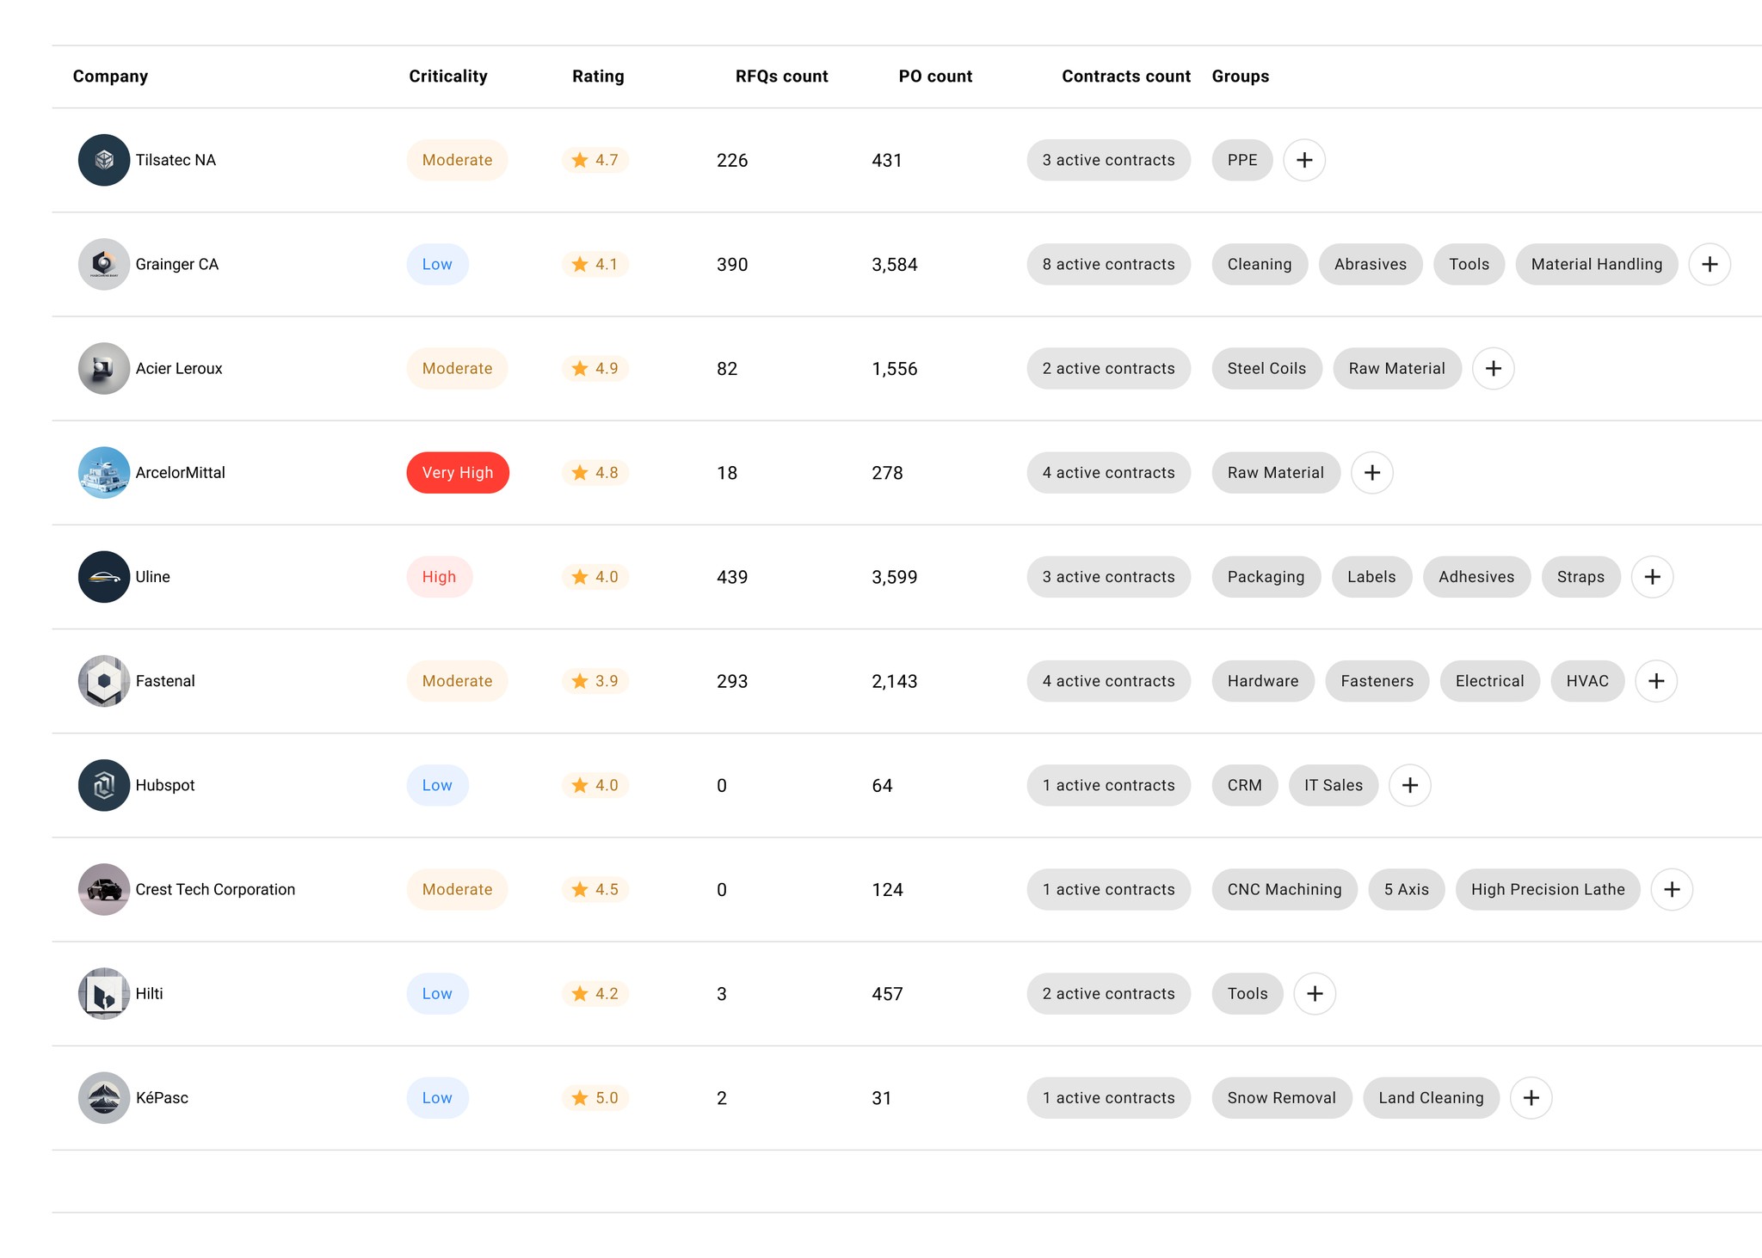Open ArcelorMittal's 4 active contracts
1762x1258 pixels.
(1108, 472)
